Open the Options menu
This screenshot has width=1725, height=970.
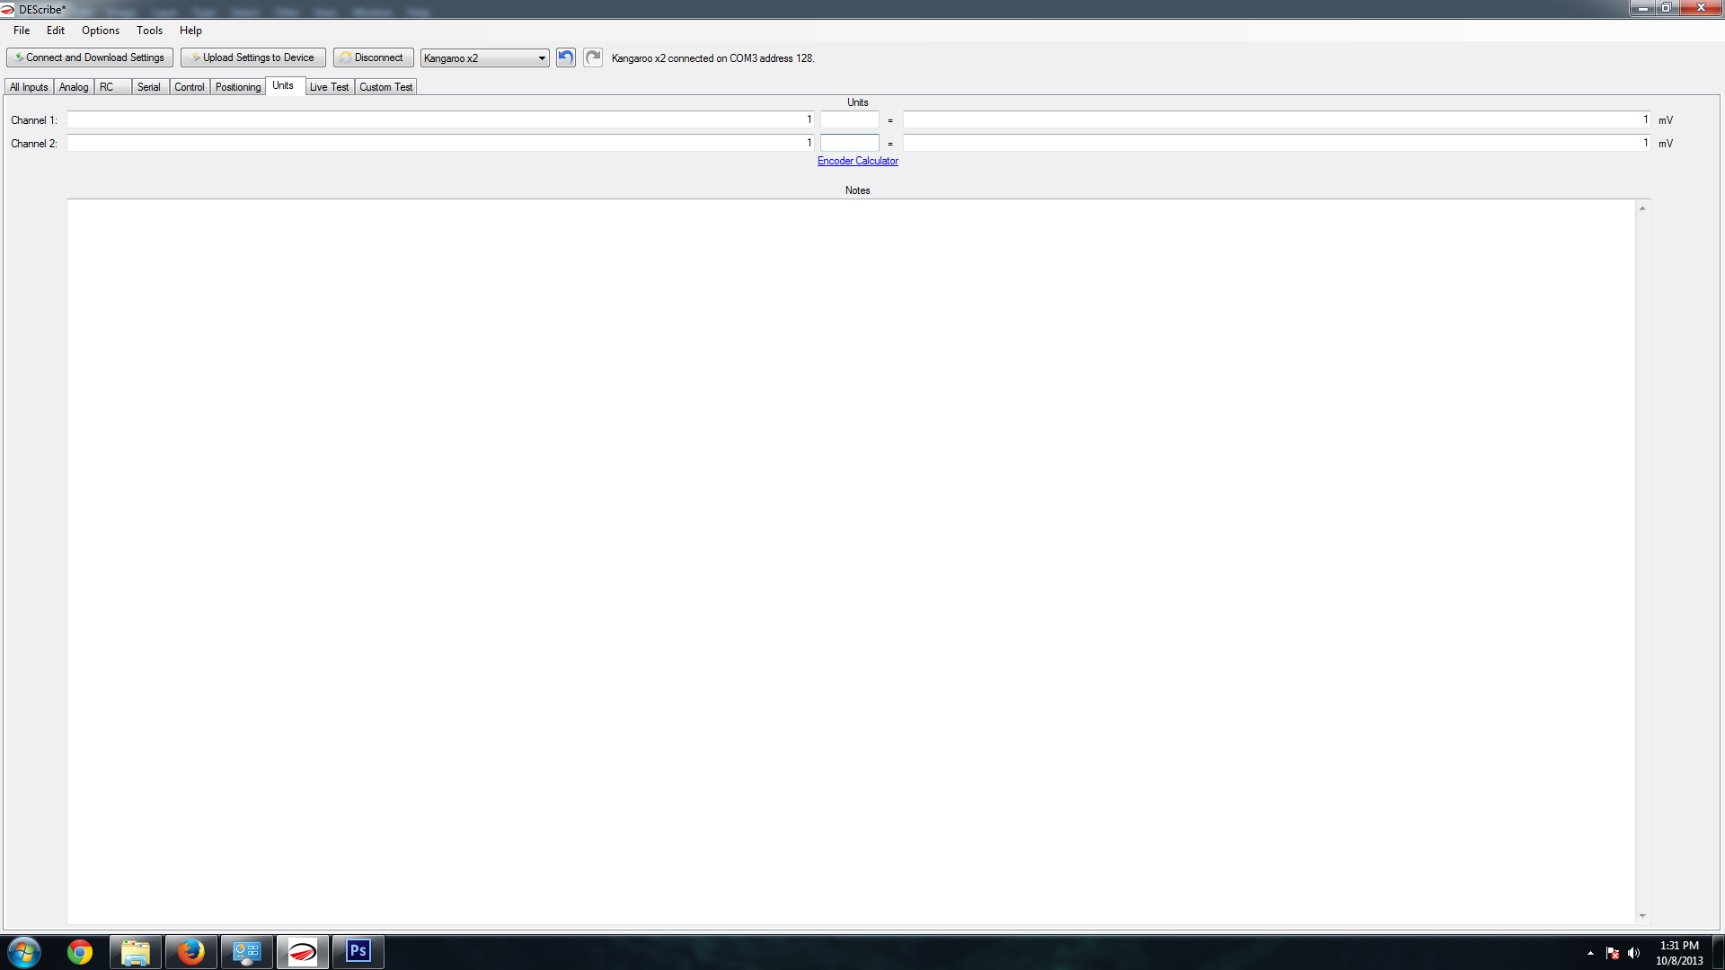pyautogui.click(x=101, y=31)
